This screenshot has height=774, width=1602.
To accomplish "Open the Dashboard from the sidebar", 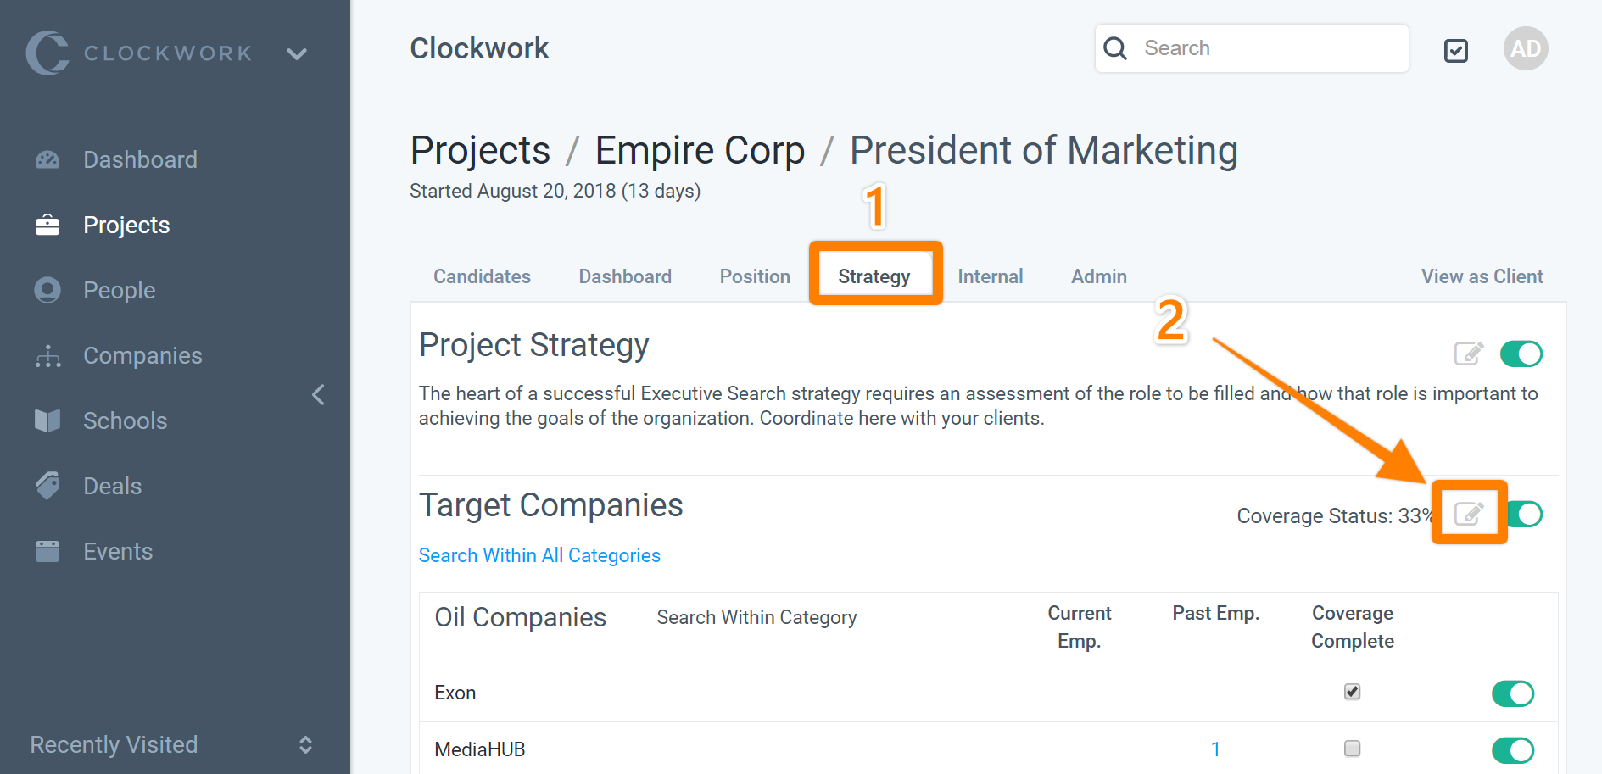I will click(x=47, y=159).
